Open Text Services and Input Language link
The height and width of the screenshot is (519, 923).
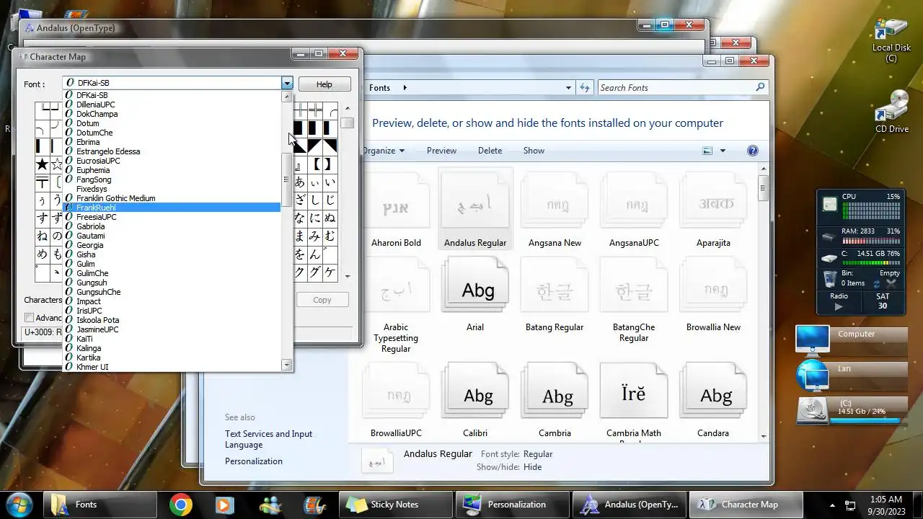[x=268, y=439]
